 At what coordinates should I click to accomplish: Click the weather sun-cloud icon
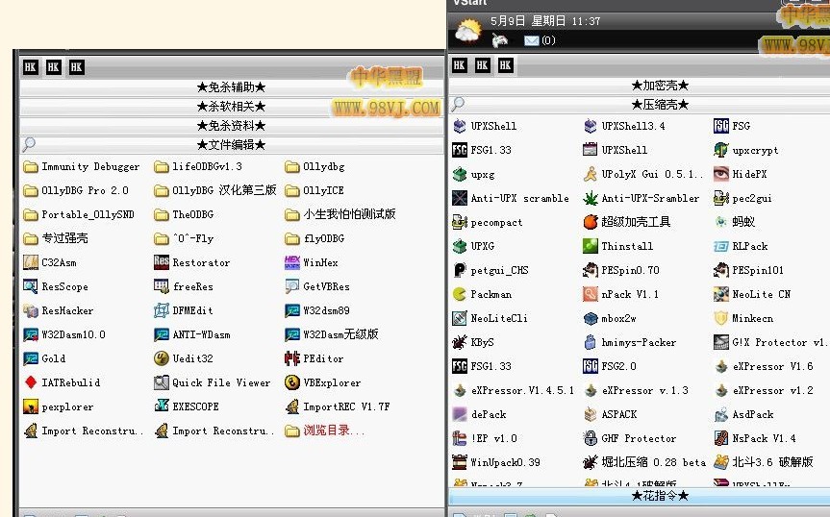[468, 30]
